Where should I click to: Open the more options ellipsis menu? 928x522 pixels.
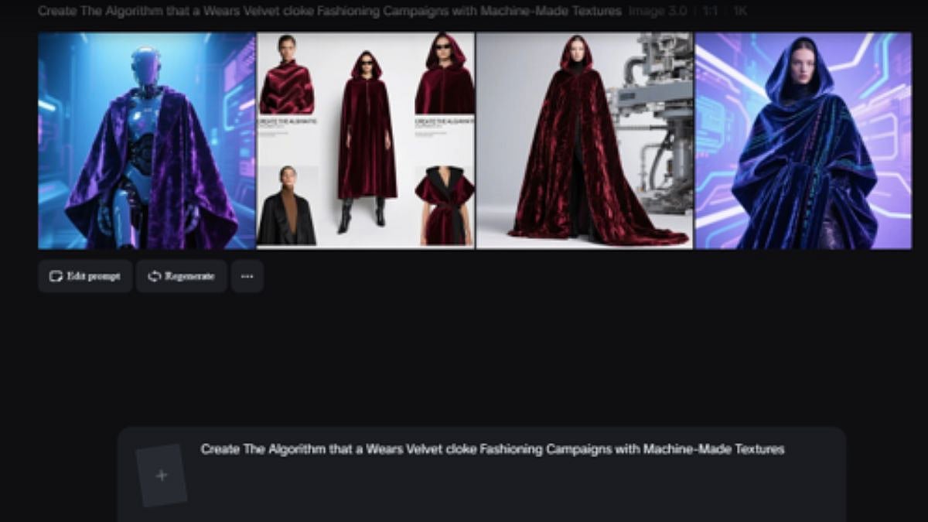point(247,276)
